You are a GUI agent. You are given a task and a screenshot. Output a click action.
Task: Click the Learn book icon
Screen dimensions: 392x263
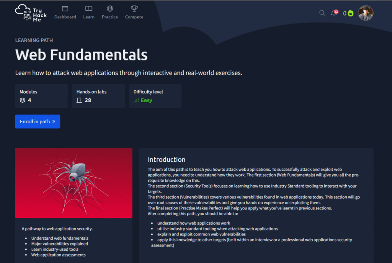(89, 8)
